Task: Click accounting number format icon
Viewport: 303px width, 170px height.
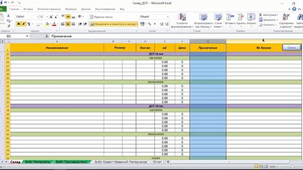Action: tap(142, 24)
